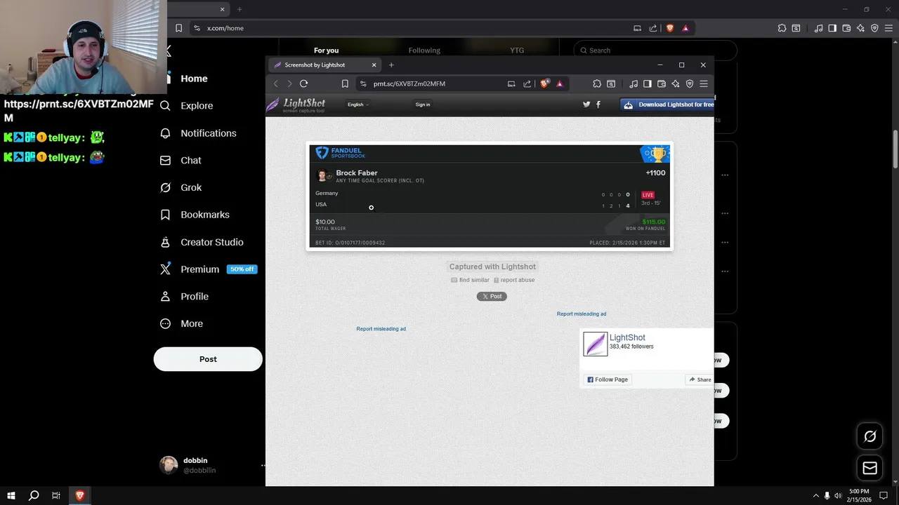Open Premium in X sidebar
The width and height of the screenshot is (899, 505).
[x=207, y=269]
